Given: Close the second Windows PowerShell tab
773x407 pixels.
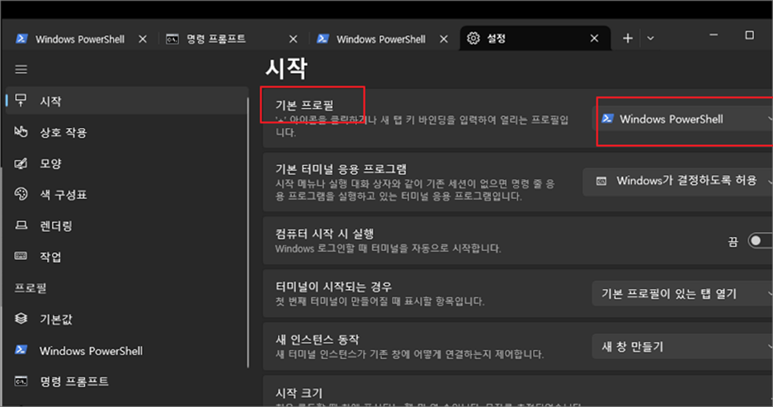Looking at the screenshot, I should tap(444, 39).
